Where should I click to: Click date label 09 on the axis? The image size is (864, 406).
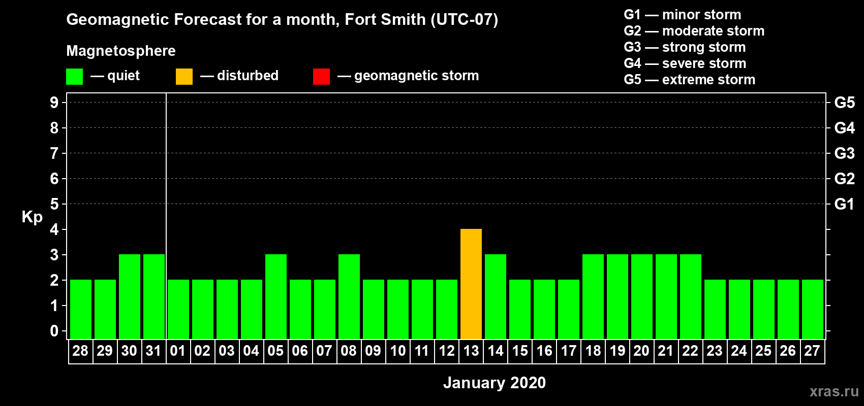click(373, 351)
